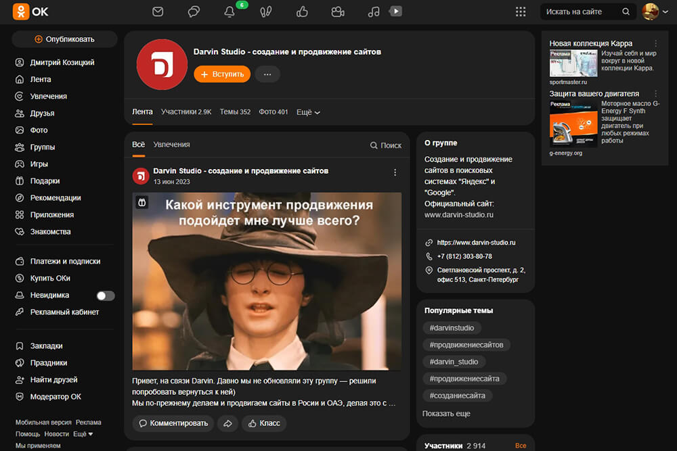Click Поиск in the group feed

(386, 145)
